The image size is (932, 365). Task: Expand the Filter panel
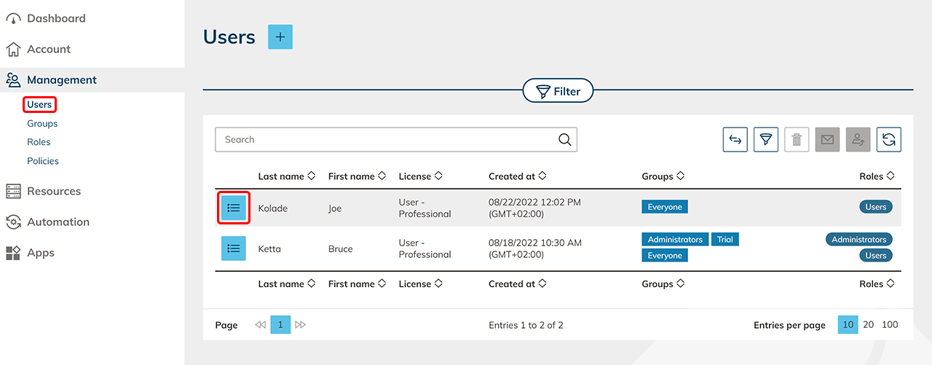558,91
